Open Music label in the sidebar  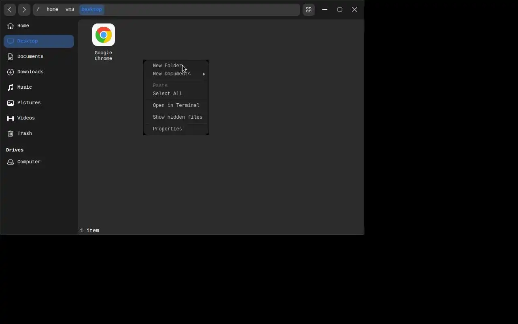(25, 87)
